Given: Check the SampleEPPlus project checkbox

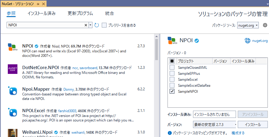Looking at the screenshot, I should pos(172,74).
